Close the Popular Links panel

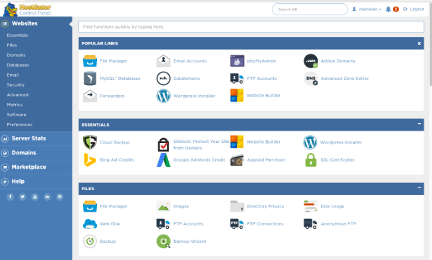419,43
